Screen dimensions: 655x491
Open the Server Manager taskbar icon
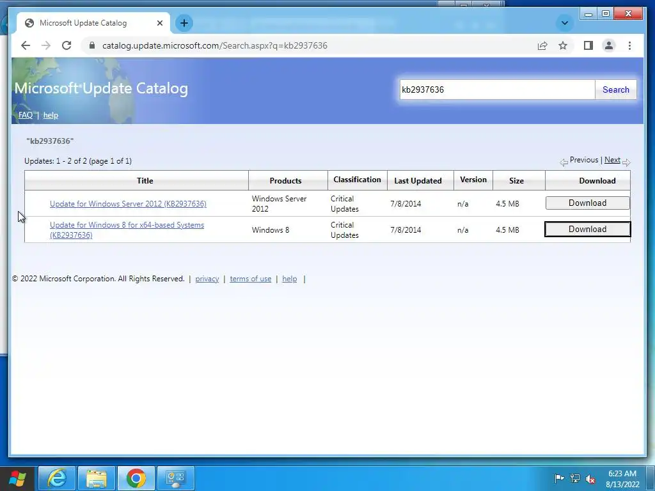point(176,478)
